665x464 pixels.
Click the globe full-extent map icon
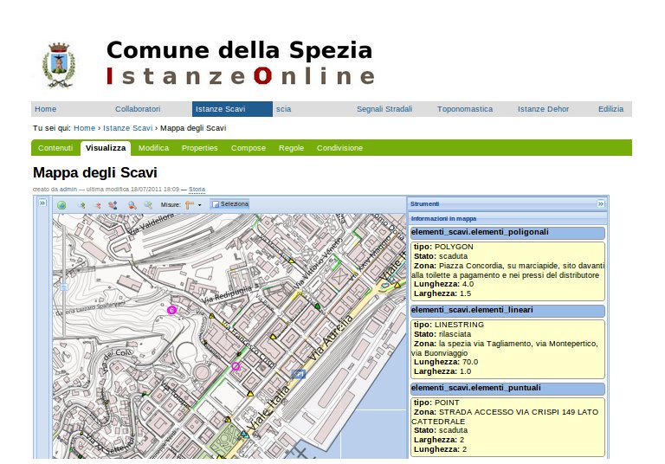(61, 205)
